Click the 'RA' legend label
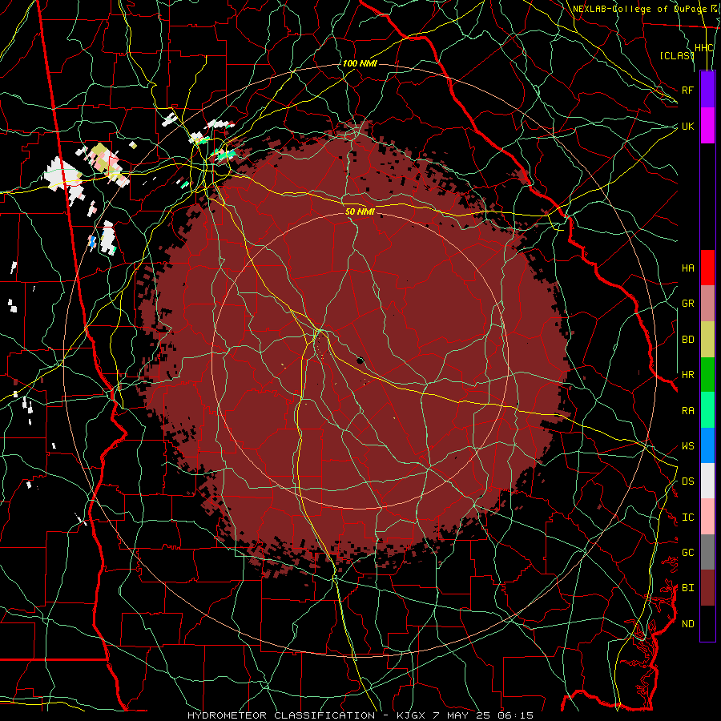 tap(687, 411)
